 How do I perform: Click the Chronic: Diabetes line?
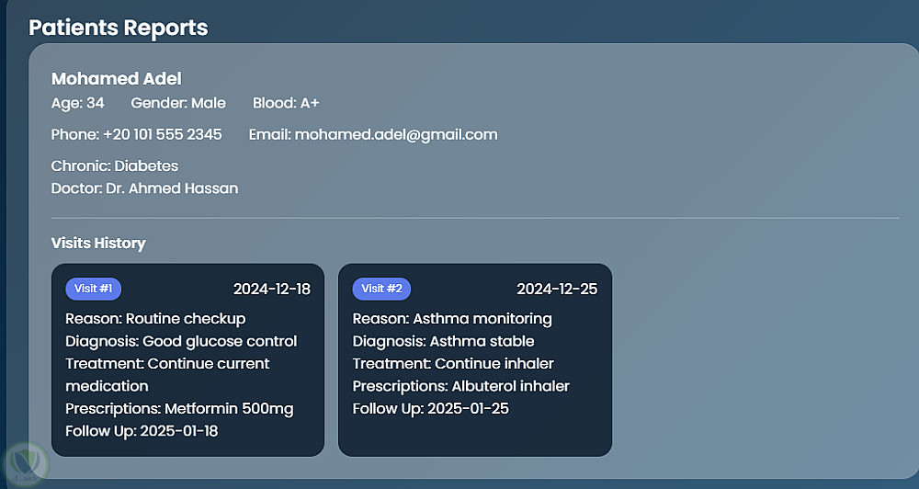click(115, 166)
